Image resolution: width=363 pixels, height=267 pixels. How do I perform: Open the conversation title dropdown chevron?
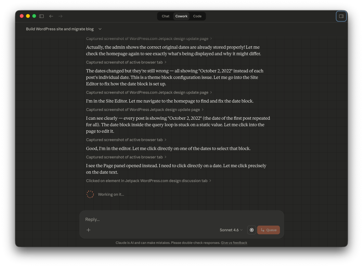(x=100, y=29)
